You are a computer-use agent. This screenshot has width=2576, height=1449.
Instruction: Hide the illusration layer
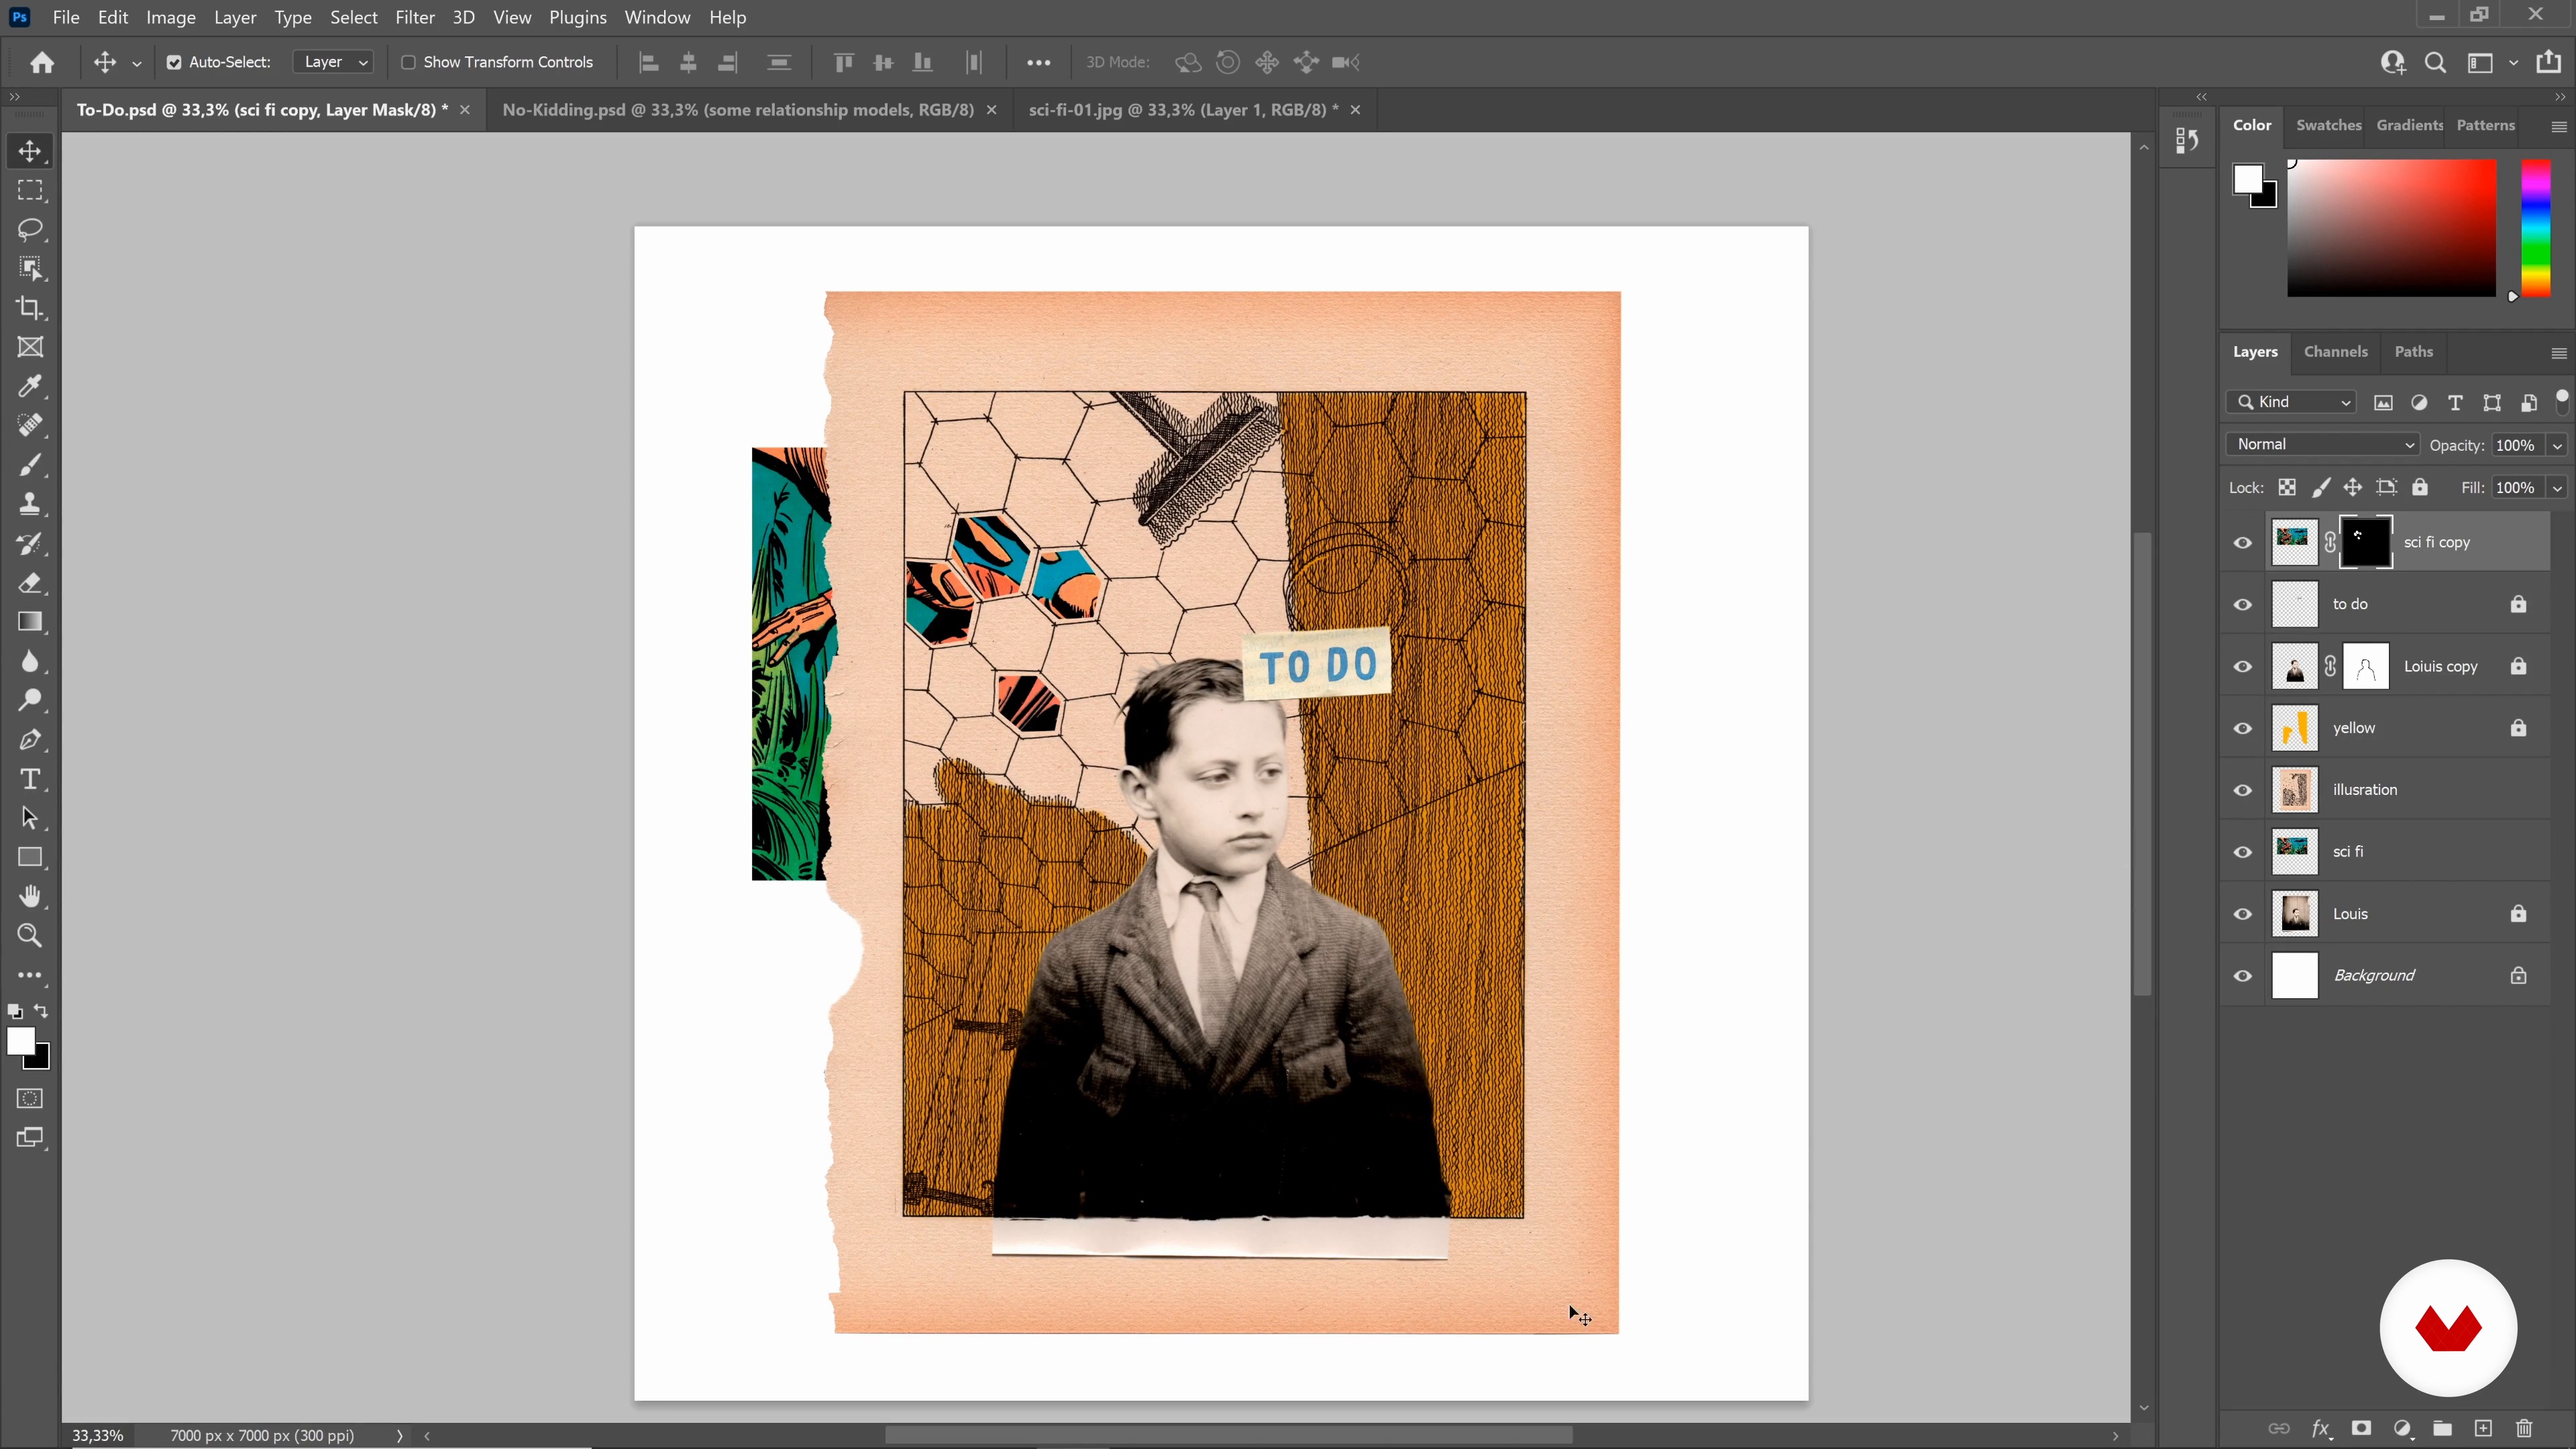[x=2243, y=790]
